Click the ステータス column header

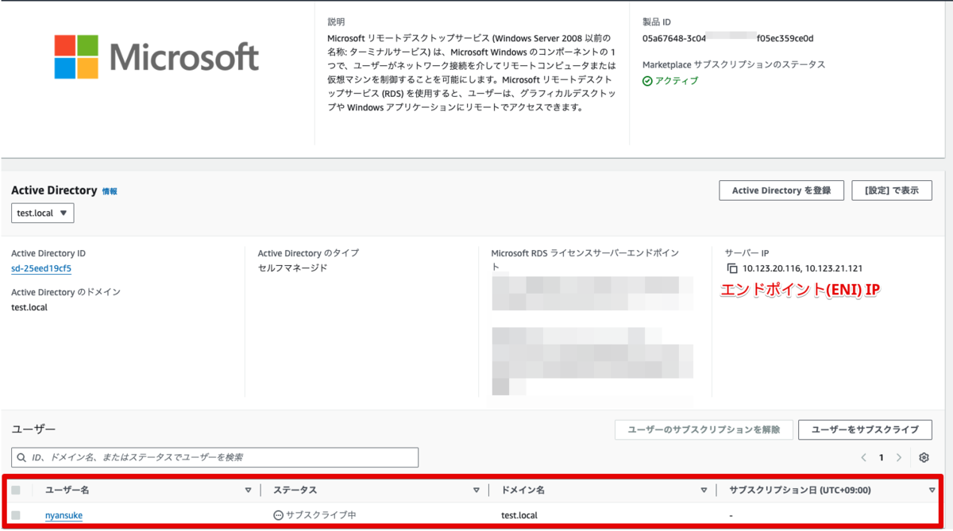pyautogui.click(x=295, y=491)
